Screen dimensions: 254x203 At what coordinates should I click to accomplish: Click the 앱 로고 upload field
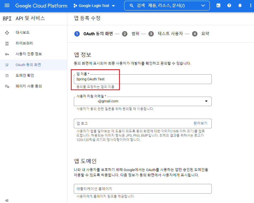[x=143, y=123]
